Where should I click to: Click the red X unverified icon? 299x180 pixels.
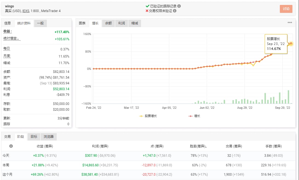click(147, 11)
